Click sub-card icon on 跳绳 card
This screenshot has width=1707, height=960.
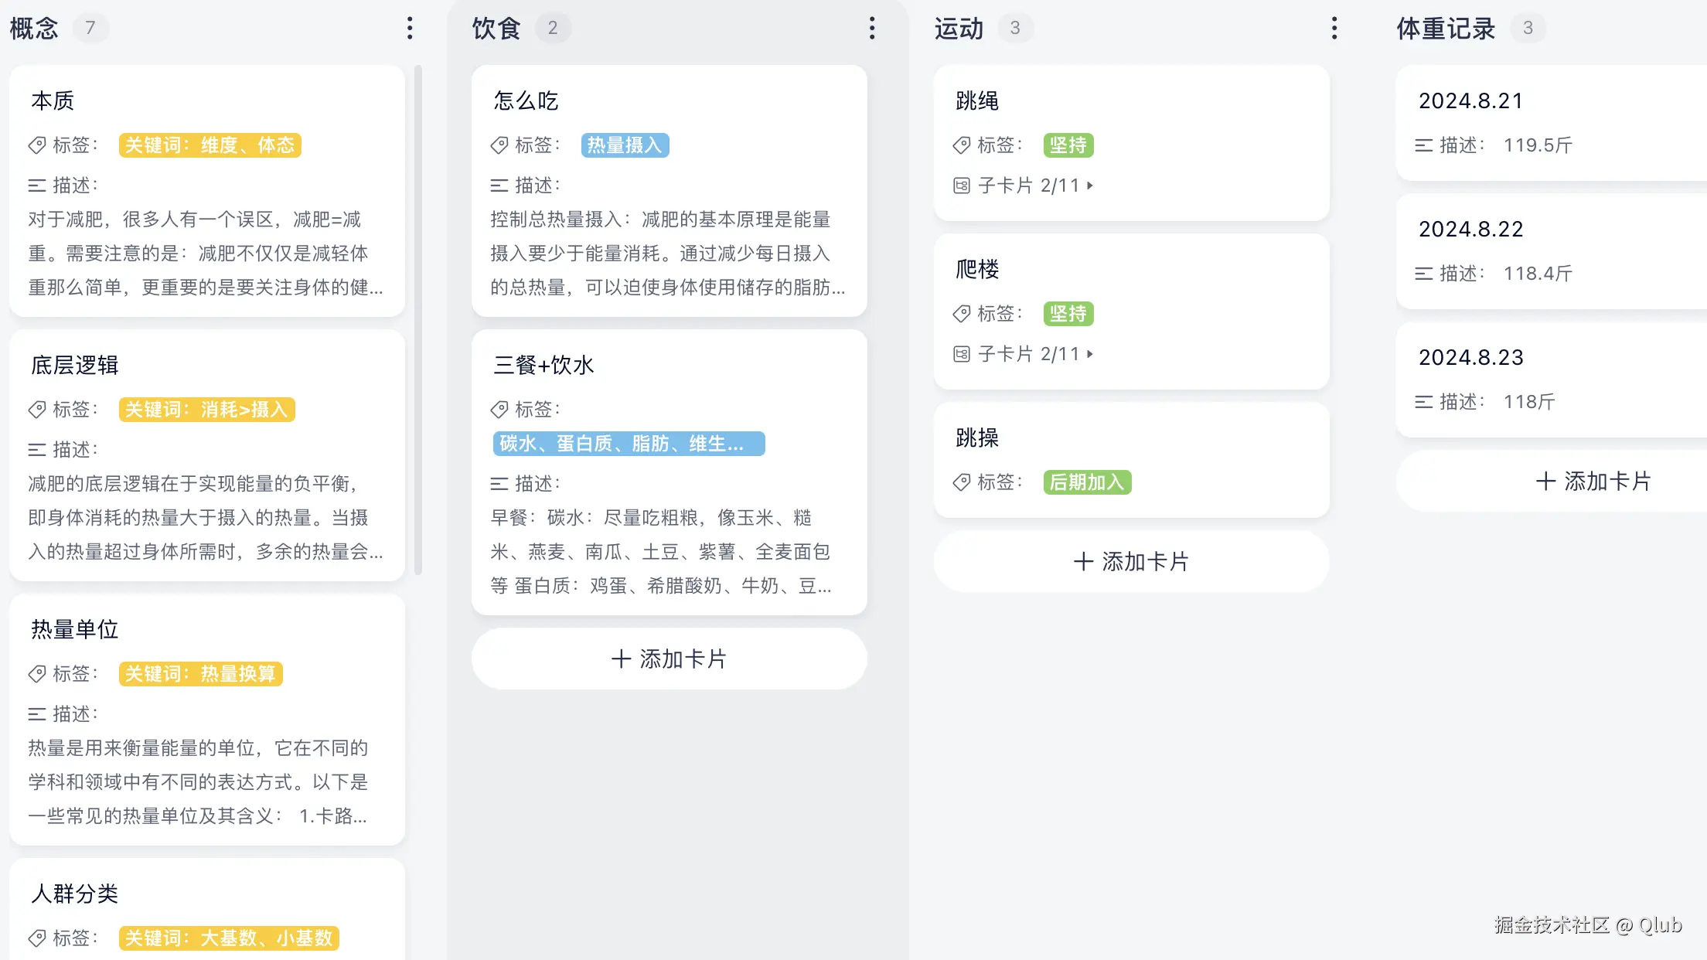pyautogui.click(x=961, y=186)
